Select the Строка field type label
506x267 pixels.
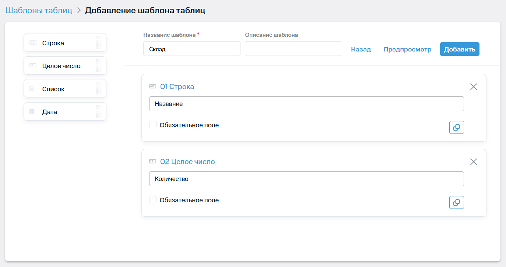[53, 43]
